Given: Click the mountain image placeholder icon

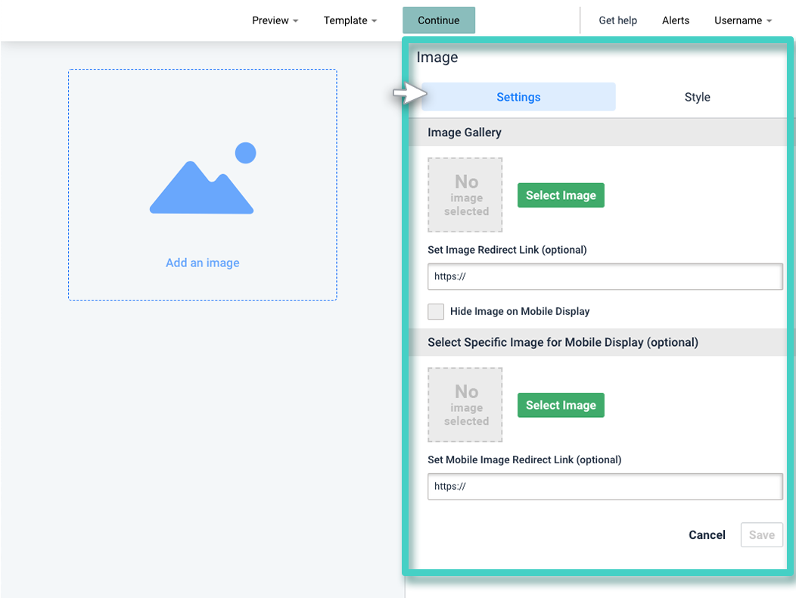Looking at the screenshot, I should [203, 178].
